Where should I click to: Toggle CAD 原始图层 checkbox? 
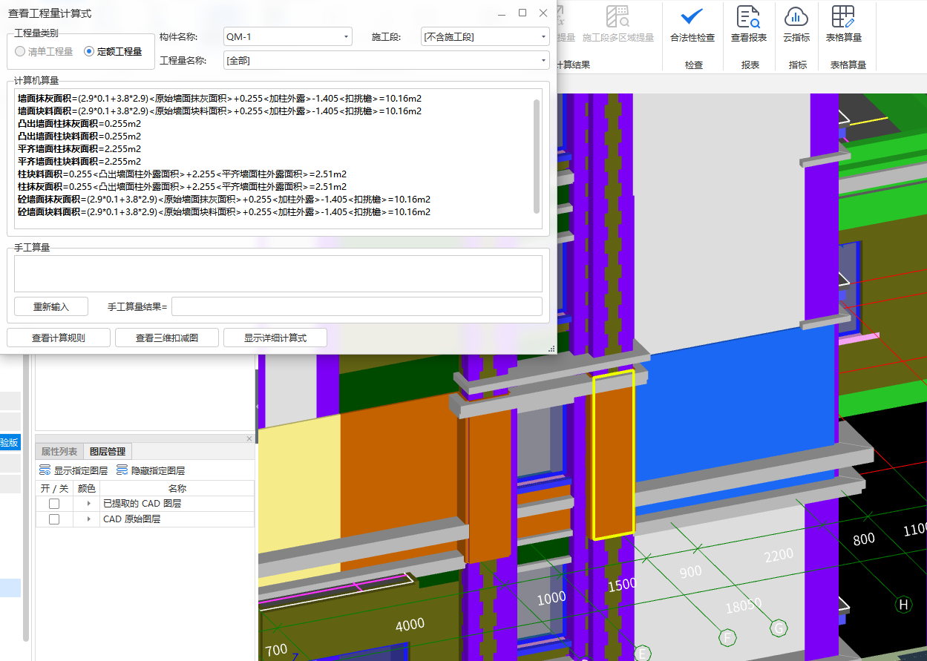point(54,519)
